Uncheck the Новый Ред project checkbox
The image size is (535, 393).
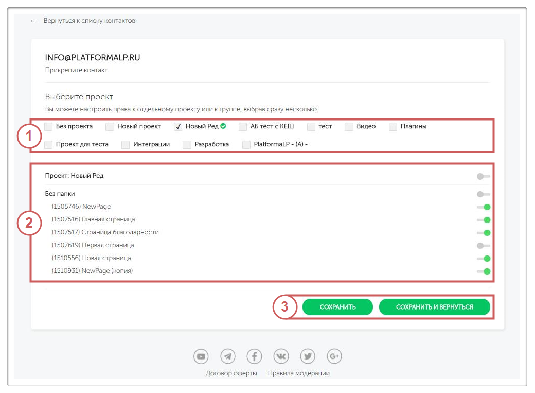point(178,126)
